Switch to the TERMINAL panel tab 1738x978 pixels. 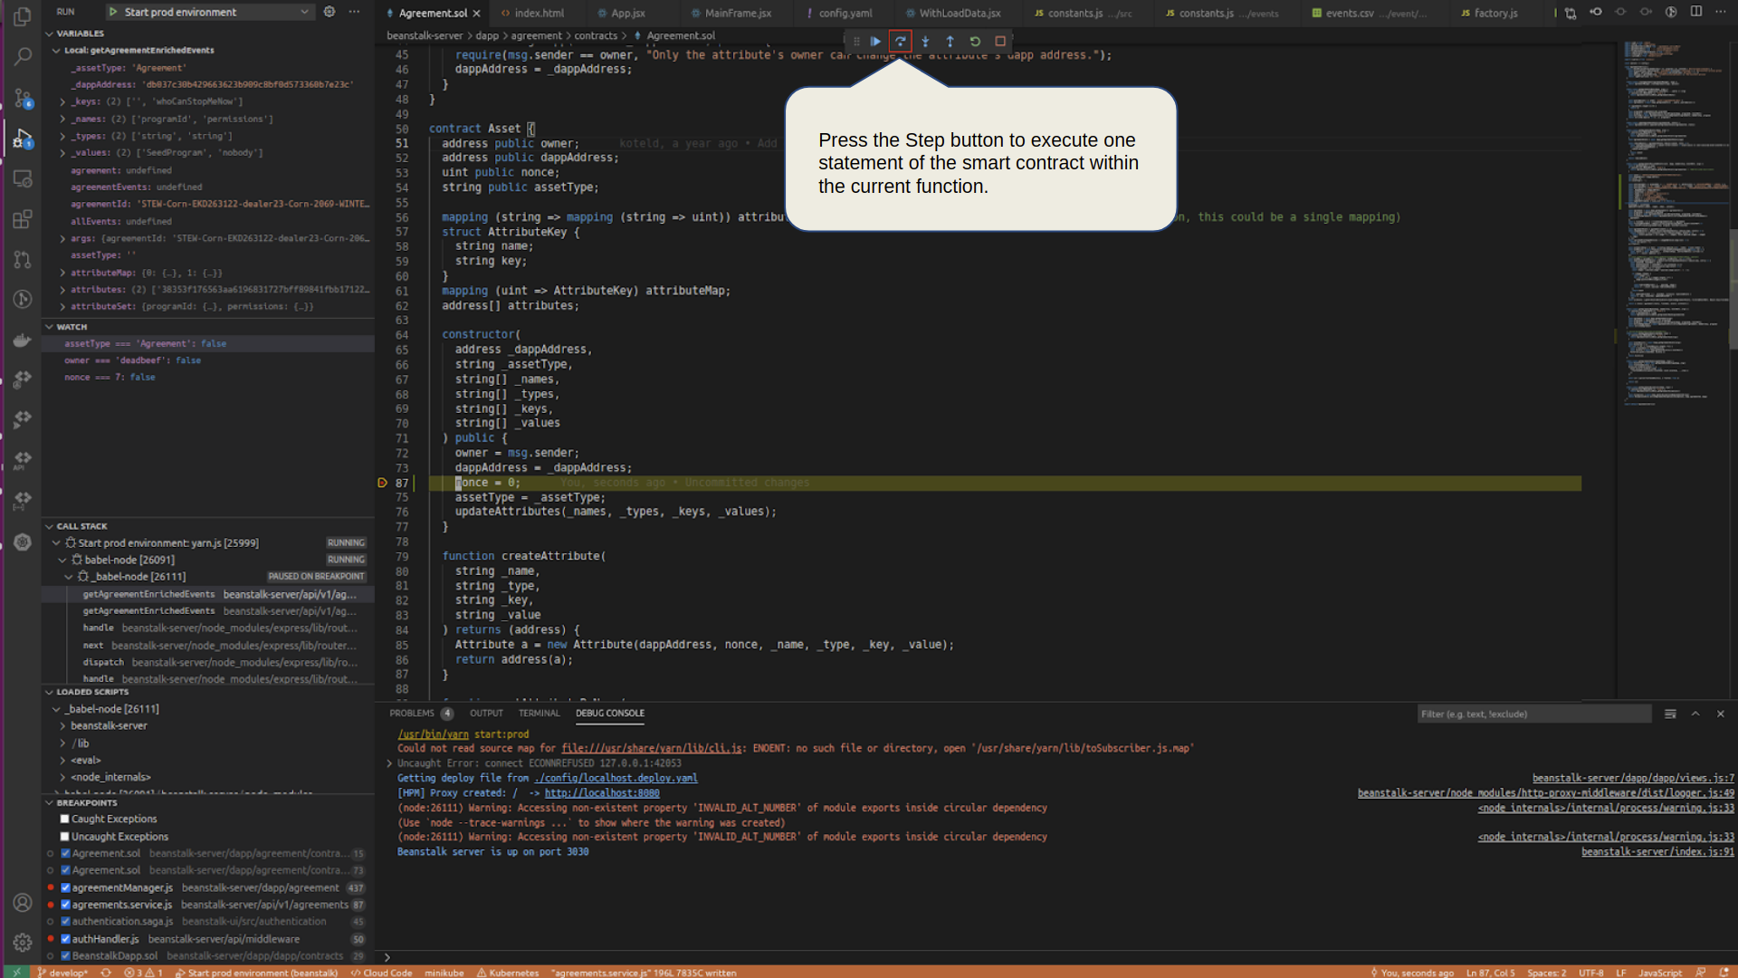point(539,713)
